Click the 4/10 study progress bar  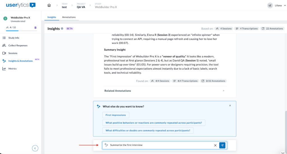click(x=18, y=31)
